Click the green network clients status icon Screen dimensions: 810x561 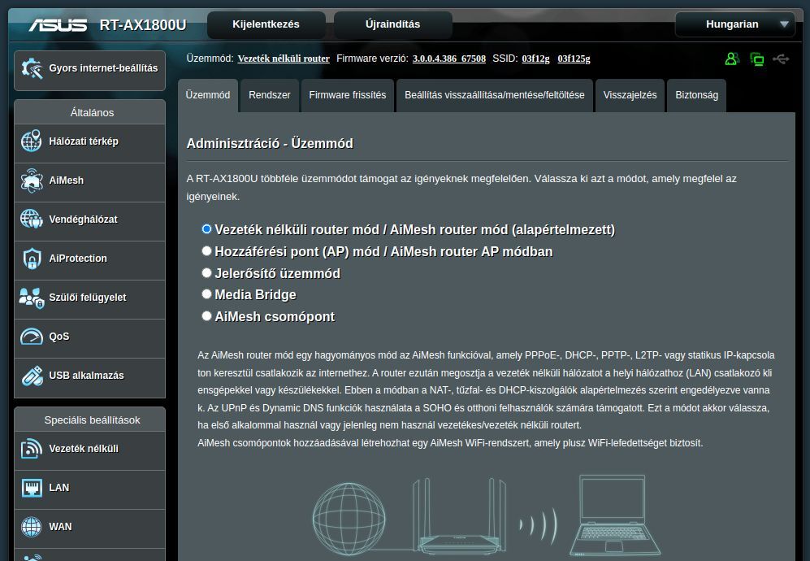click(x=757, y=59)
